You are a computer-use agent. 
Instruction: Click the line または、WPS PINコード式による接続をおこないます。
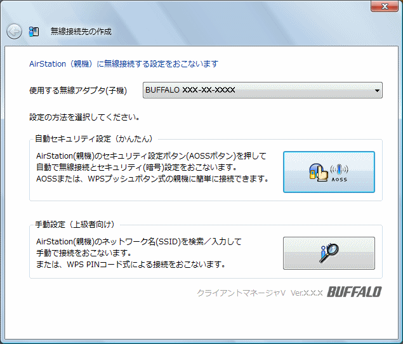click(x=131, y=264)
